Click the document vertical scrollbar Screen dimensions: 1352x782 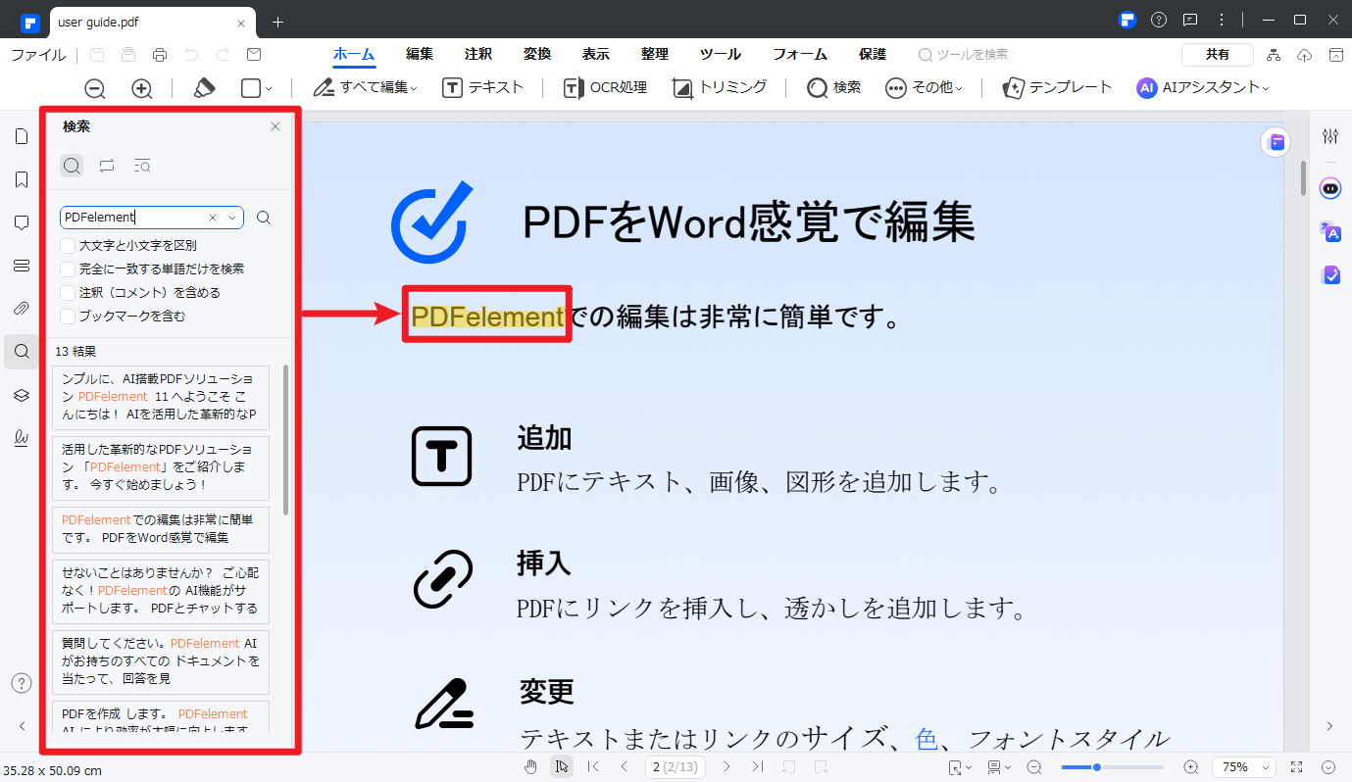pos(1303,178)
